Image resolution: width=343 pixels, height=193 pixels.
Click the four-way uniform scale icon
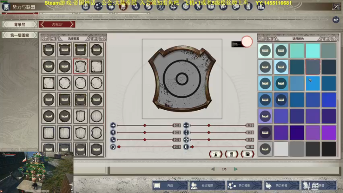click(186, 140)
